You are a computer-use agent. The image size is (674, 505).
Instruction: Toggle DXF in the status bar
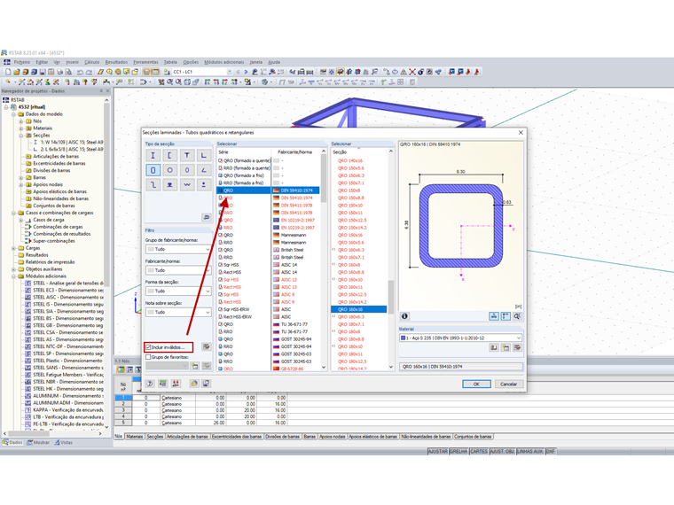pyautogui.click(x=550, y=451)
